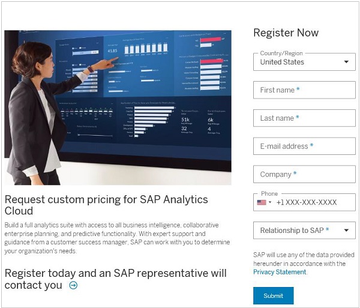Click the SAP data usage disclaimer text
The height and width of the screenshot is (308, 360).
coord(303,259)
